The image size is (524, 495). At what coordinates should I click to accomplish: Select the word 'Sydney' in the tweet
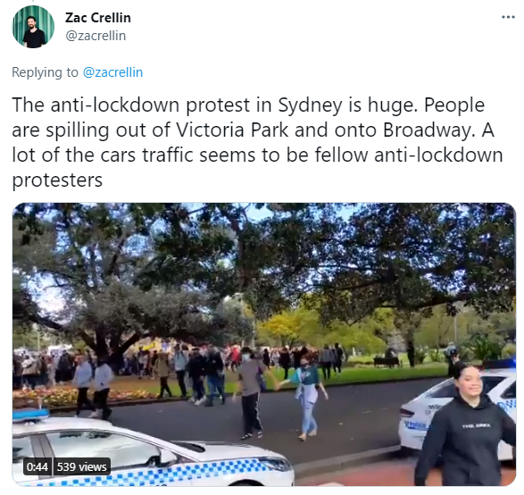pyautogui.click(x=310, y=105)
